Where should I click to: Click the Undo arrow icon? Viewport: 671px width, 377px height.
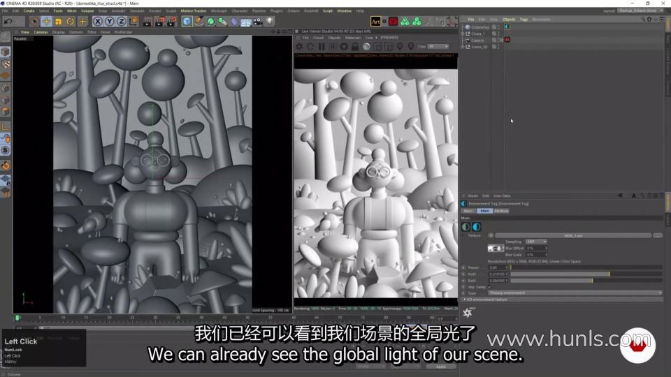point(8,21)
